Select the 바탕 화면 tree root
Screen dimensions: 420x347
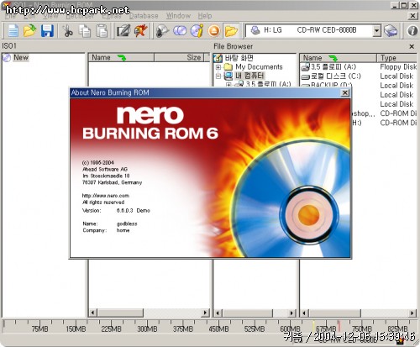[x=239, y=58]
